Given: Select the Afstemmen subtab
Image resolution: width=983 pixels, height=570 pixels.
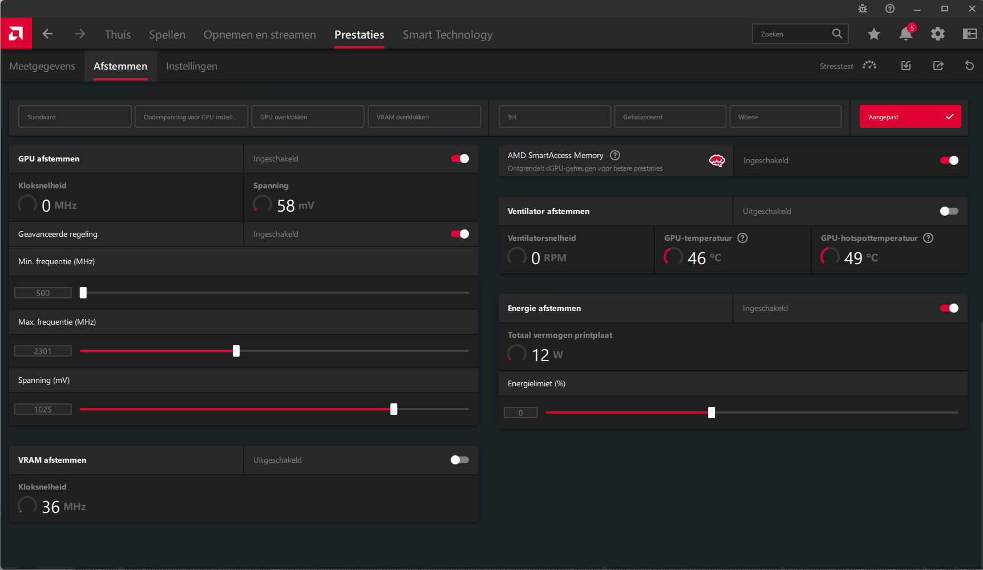Looking at the screenshot, I should click(x=120, y=66).
